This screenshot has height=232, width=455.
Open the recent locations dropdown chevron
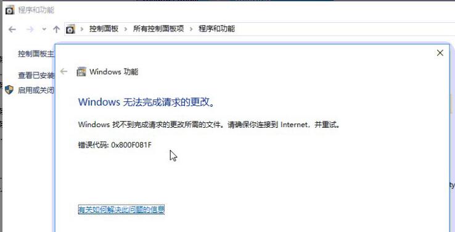pyautogui.click(x=44, y=30)
